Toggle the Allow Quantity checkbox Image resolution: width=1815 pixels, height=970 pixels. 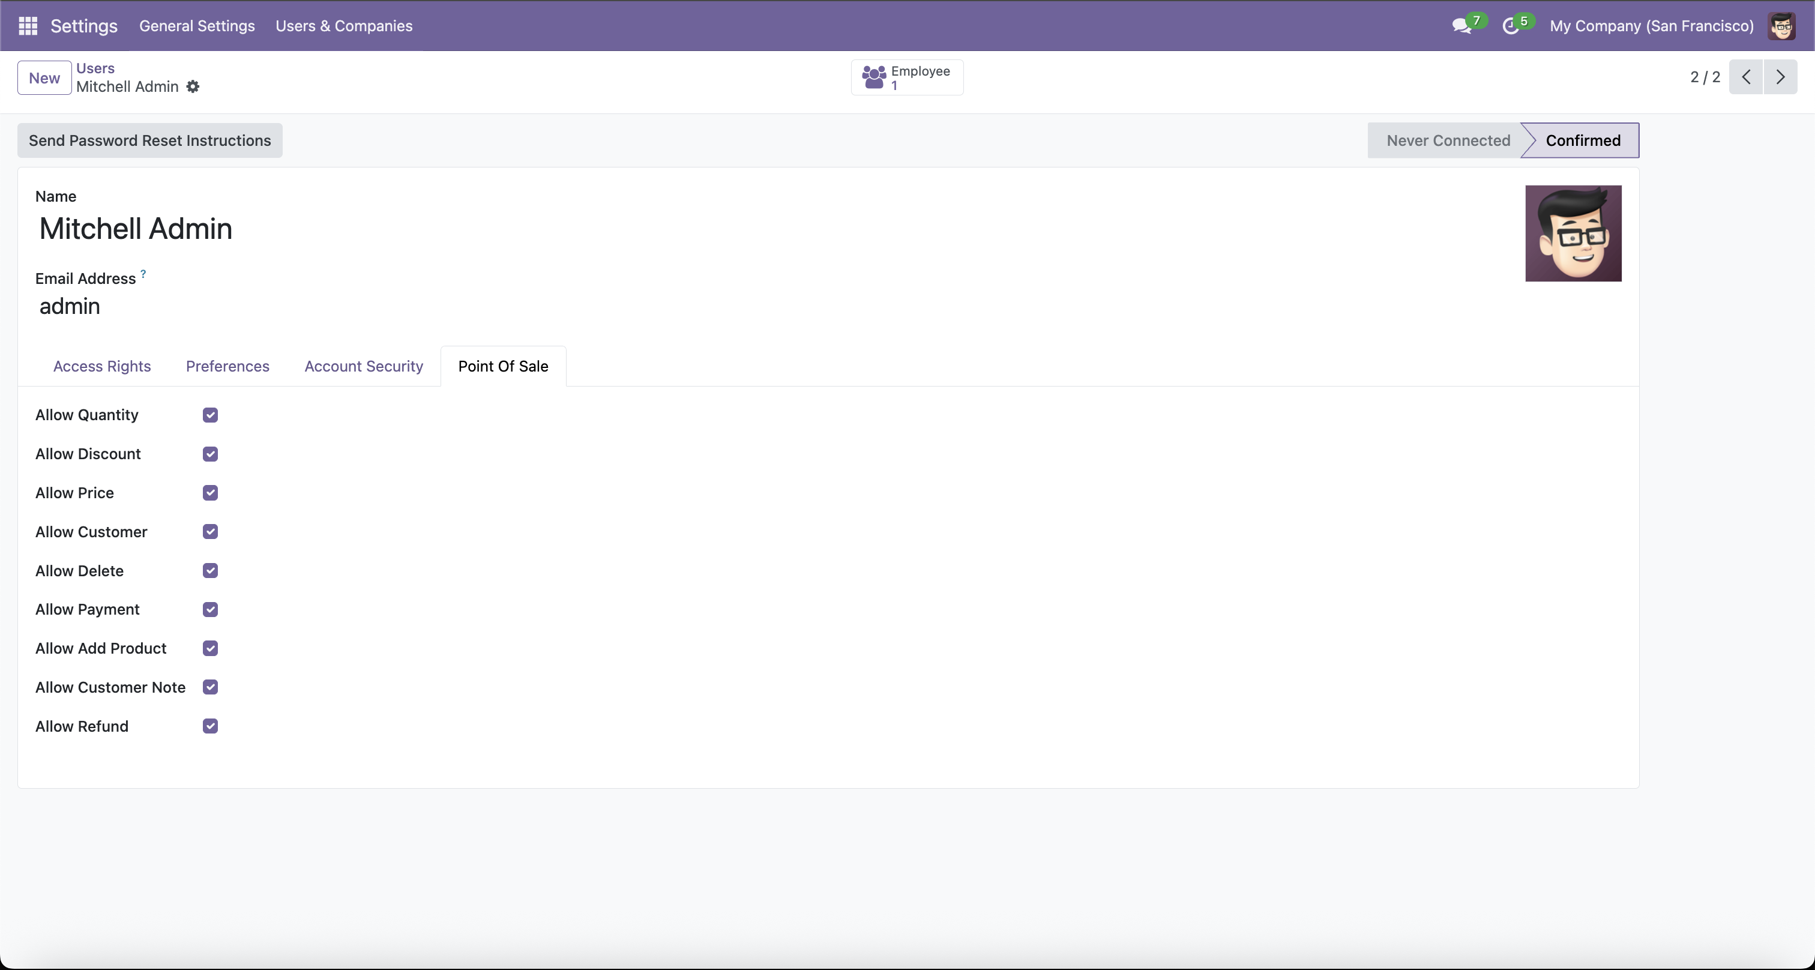(210, 415)
